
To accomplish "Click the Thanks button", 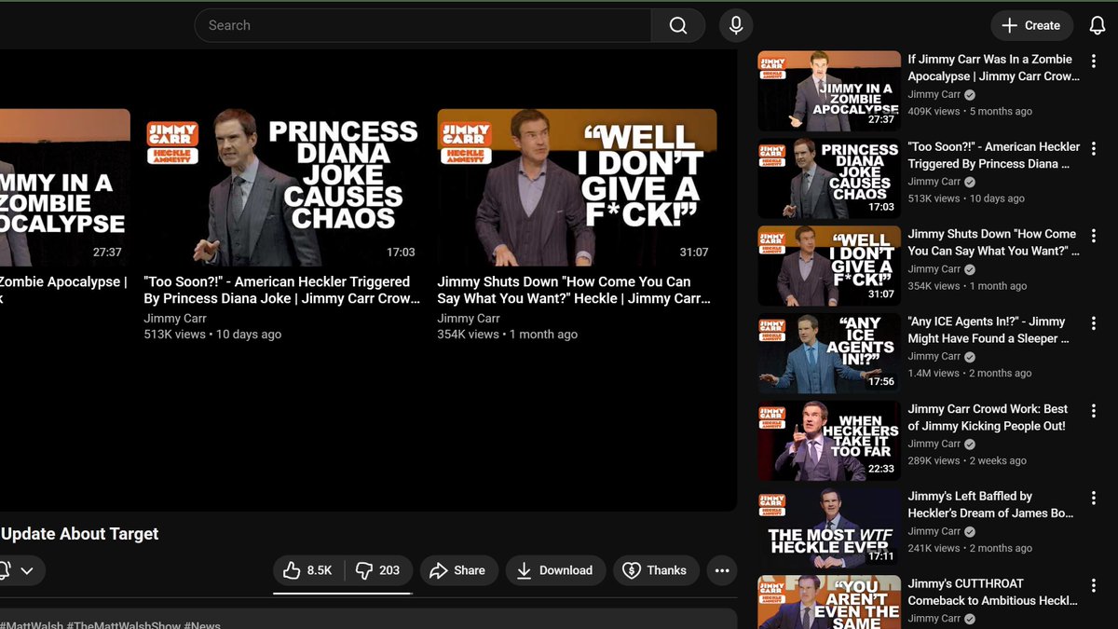I will coord(656,570).
